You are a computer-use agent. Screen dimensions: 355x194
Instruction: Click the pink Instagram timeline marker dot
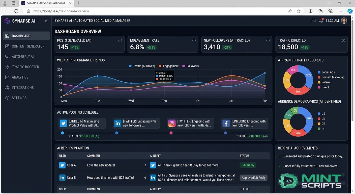171,133
